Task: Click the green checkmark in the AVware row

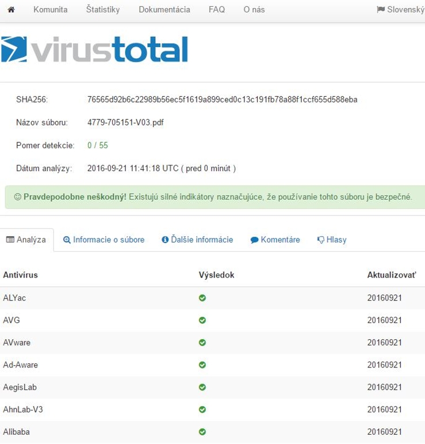Action: 202,343
